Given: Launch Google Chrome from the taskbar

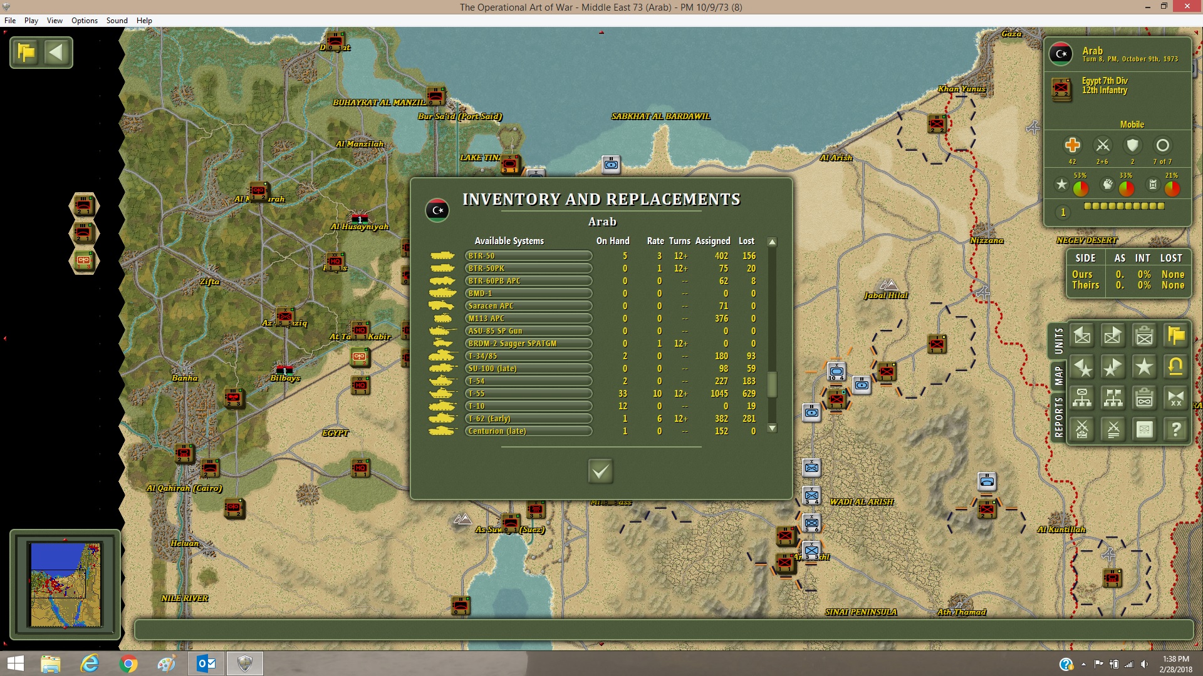Looking at the screenshot, I should pyautogui.click(x=128, y=663).
